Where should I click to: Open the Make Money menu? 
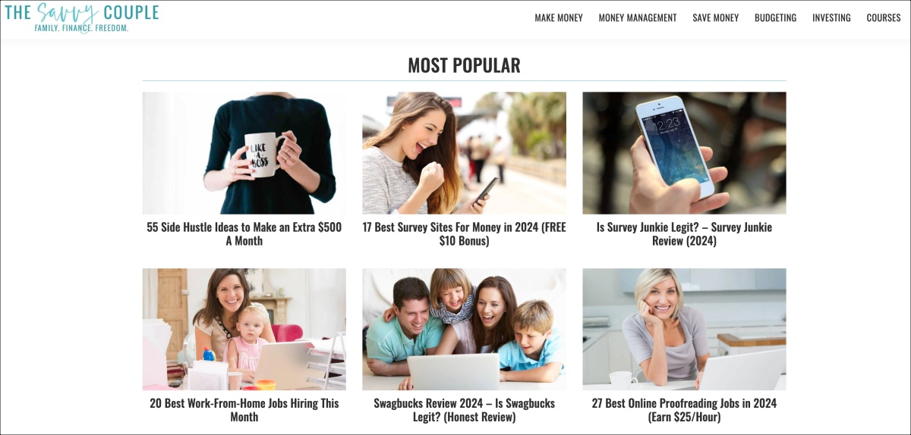pos(559,18)
